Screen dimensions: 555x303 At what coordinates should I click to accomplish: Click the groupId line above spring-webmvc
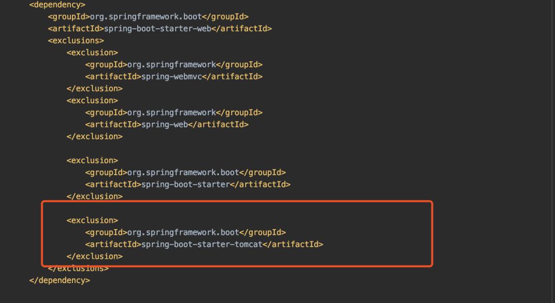pos(174,65)
